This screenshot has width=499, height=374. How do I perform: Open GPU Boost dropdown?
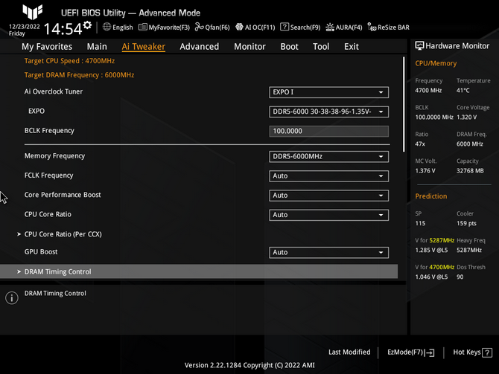328,252
